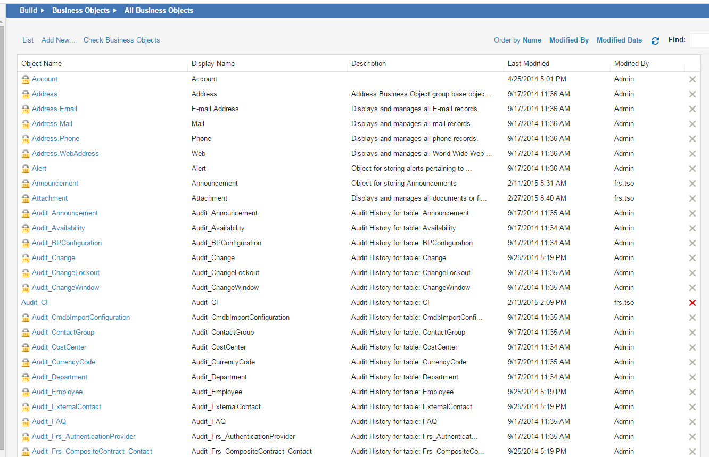Expand the Build breadcrumb arrow
The width and height of the screenshot is (709, 457).
[43, 10]
